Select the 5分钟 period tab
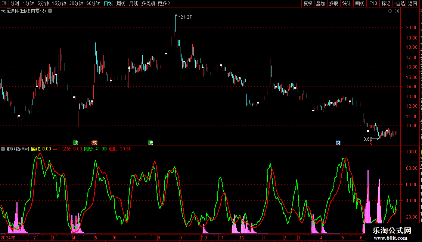The height and width of the screenshot is (242, 422). [x=43, y=3]
